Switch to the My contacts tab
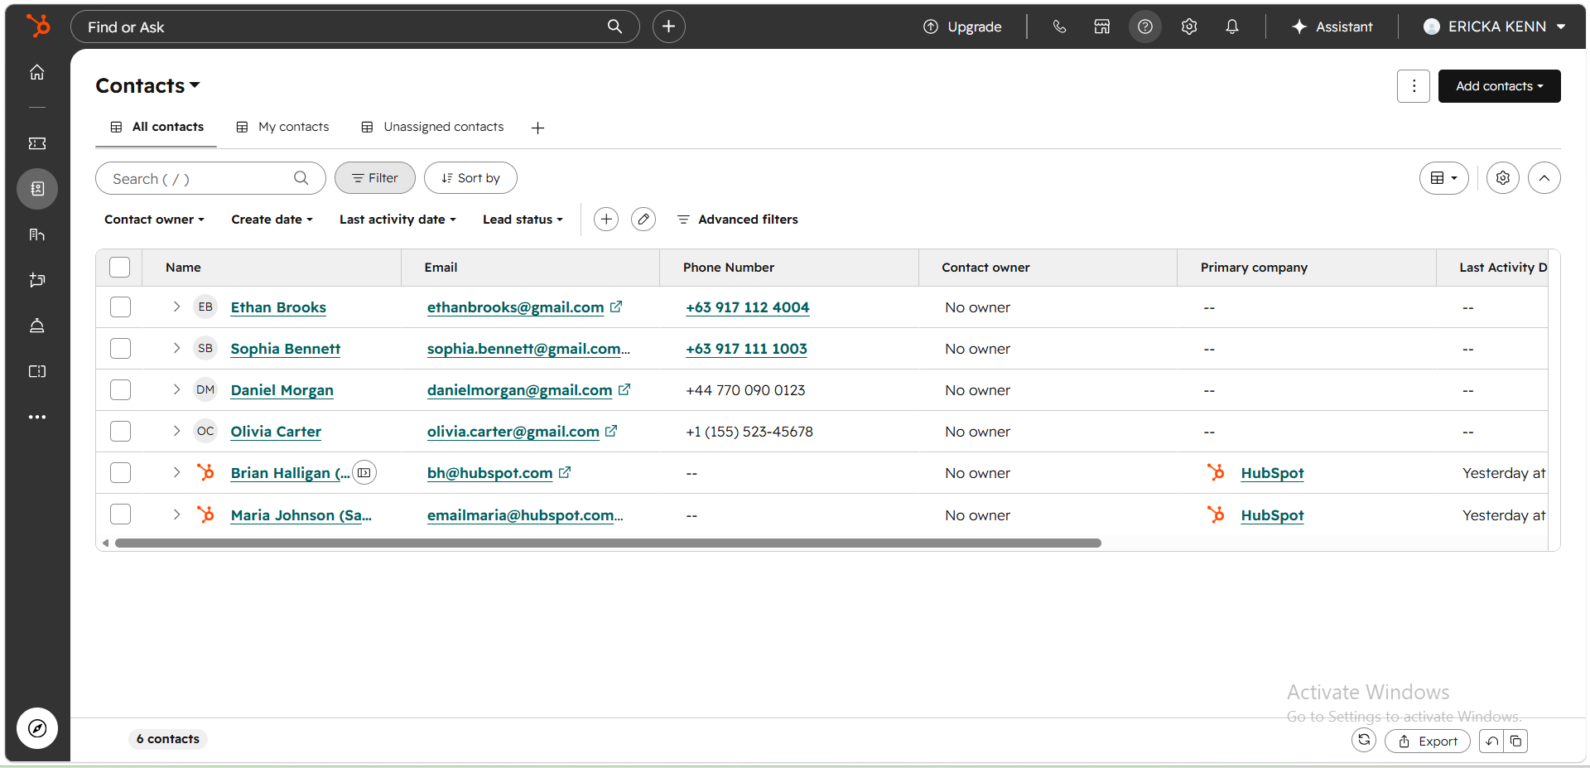Image resolution: width=1590 pixels, height=768 pixels. pyautogui.click(x=283, y=127)
